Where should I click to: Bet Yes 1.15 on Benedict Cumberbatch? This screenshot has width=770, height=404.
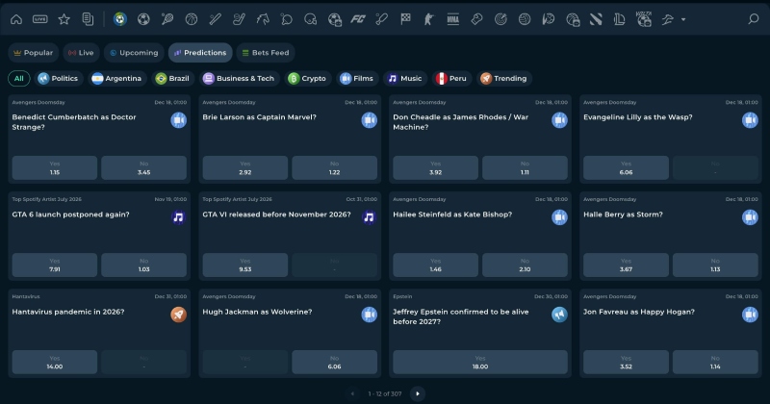(x=55, y=168)
